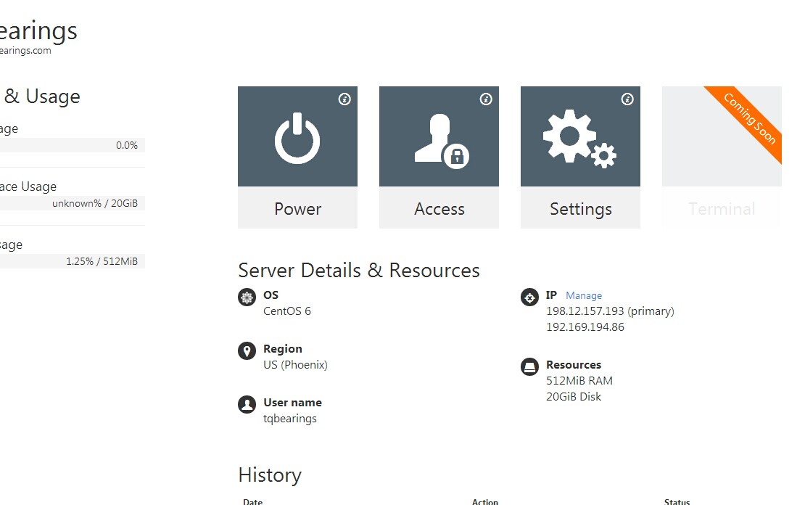This screenshot has width=805, height=505.
Task: Click the OS icon beside CentOS 6
Action: (x=247, y=297)
